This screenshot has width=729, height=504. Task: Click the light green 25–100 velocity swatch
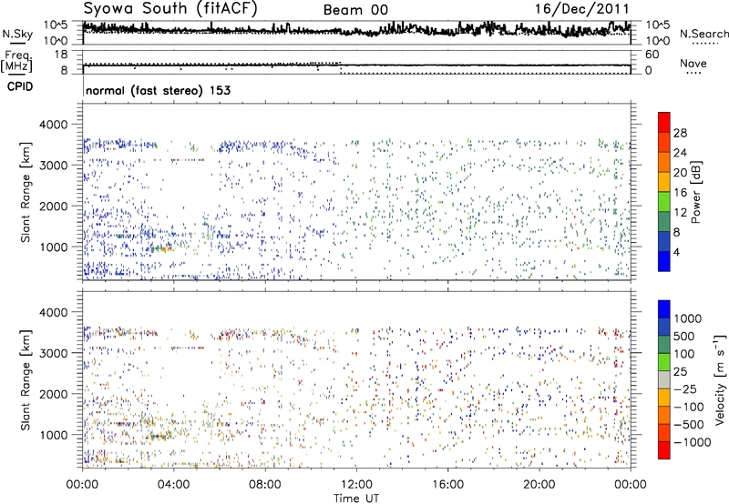664,362
